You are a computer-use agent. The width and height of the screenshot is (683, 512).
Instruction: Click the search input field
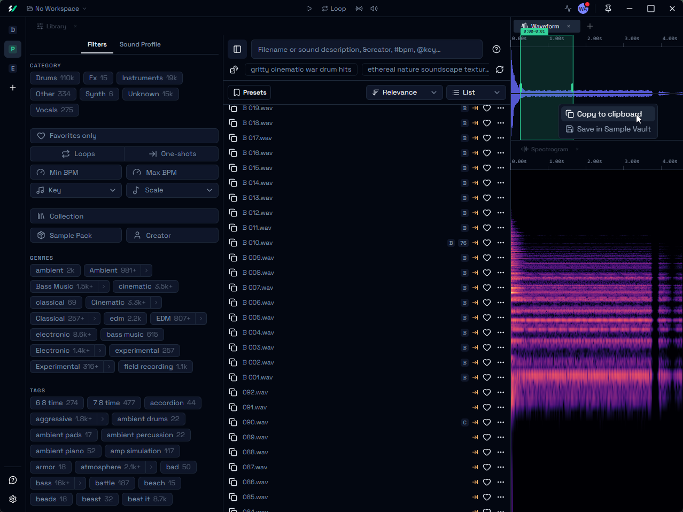[367, 49]
